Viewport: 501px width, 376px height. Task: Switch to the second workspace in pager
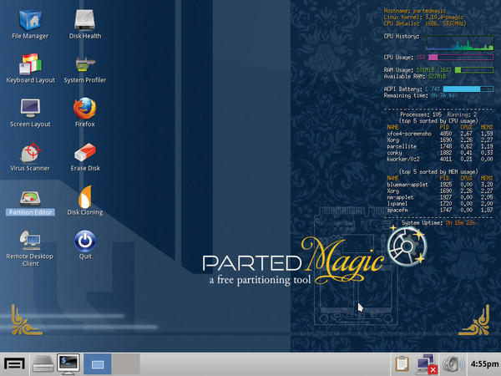[125, 364]
